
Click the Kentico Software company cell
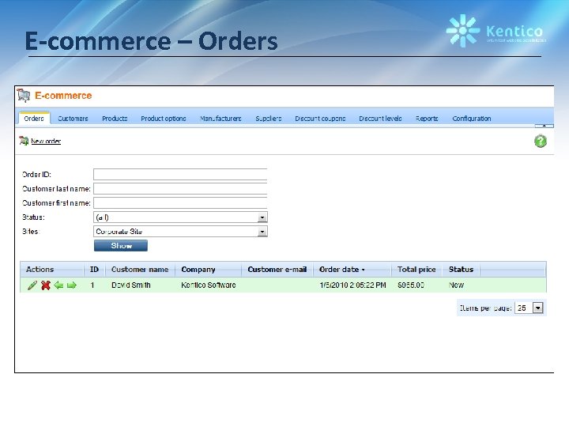pyautogui.click(x=209, y=285)
